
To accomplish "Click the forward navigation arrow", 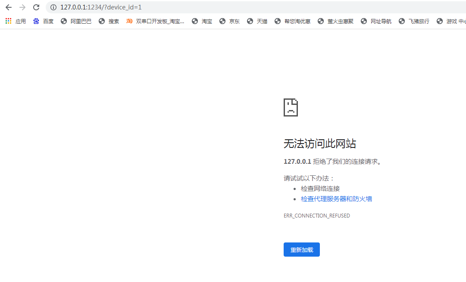I will pos(22,7).
